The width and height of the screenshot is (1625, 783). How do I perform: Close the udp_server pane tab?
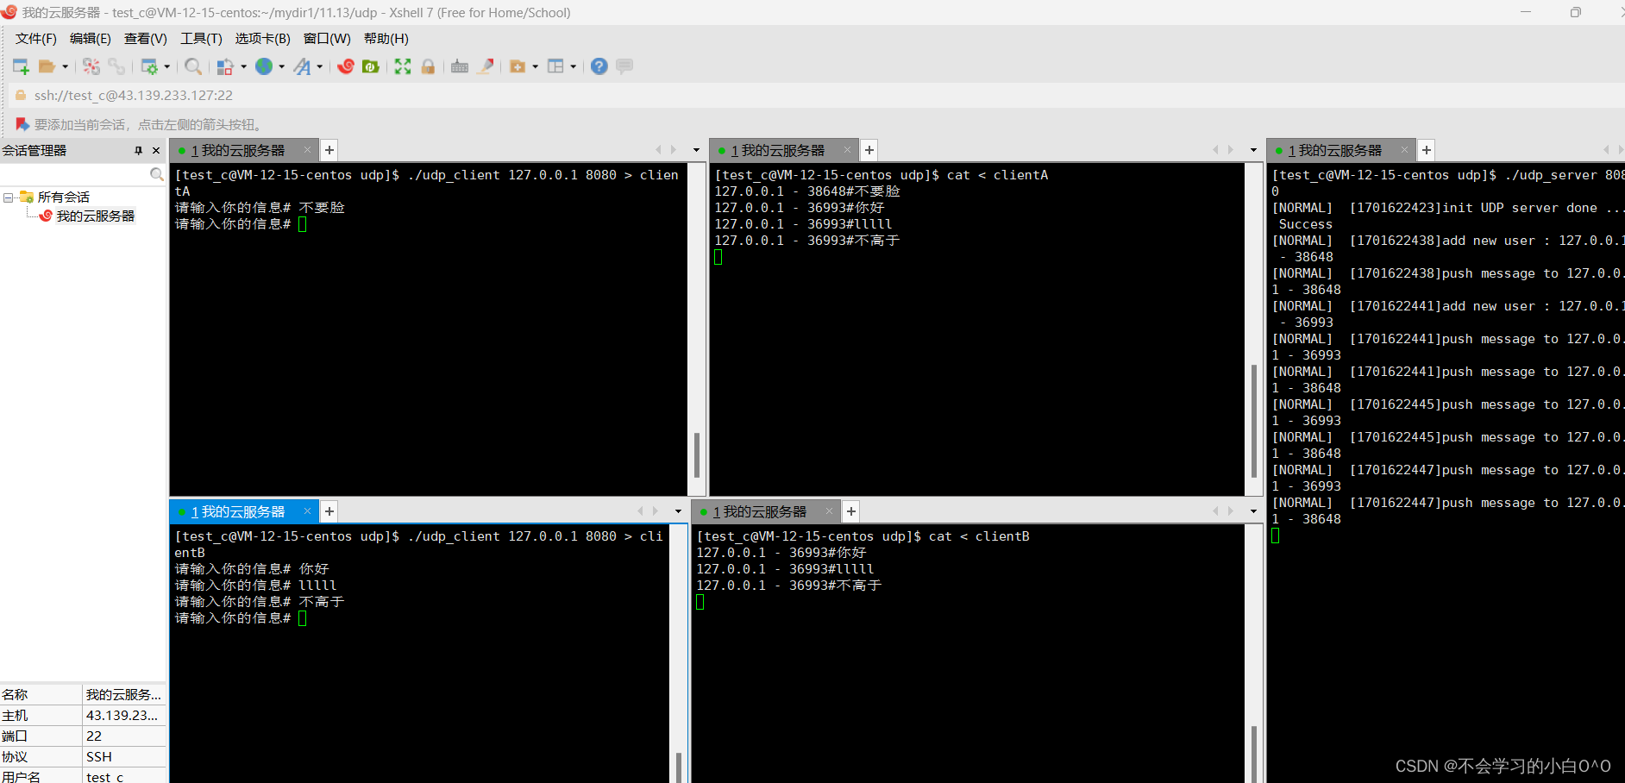(x=1404, y=150)
